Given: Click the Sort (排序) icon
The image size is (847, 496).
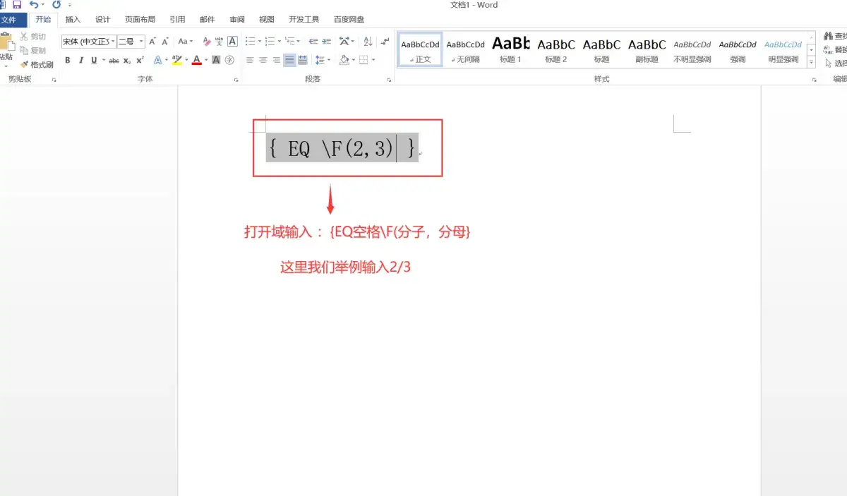Looking at the screenshot, I should pyautogui.click(x=367, y=42).
